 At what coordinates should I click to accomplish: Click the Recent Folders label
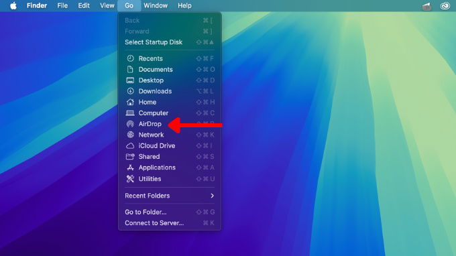point(147,196)
